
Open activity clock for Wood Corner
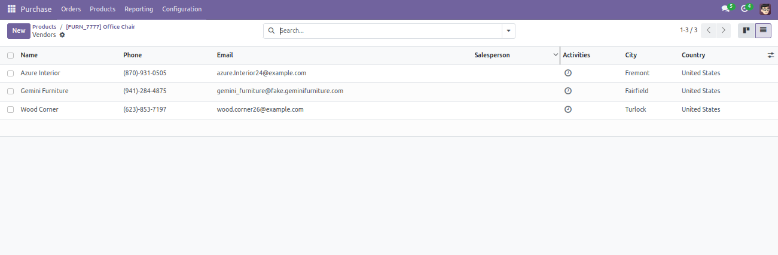[568, 109]
